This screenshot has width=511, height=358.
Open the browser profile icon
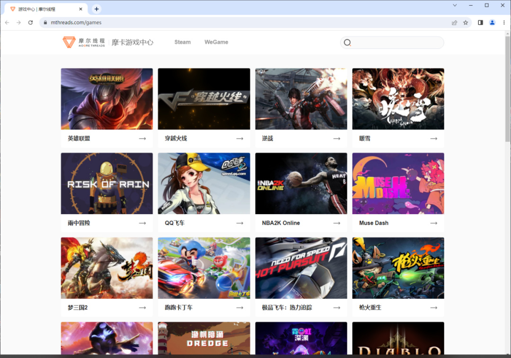(x=492, y=23)
